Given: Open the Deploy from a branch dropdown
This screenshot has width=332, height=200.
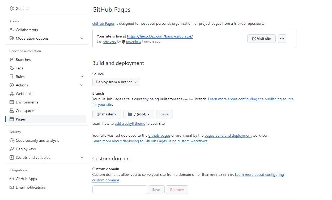Looking at the screenshot, I should [x=116, y=82].
